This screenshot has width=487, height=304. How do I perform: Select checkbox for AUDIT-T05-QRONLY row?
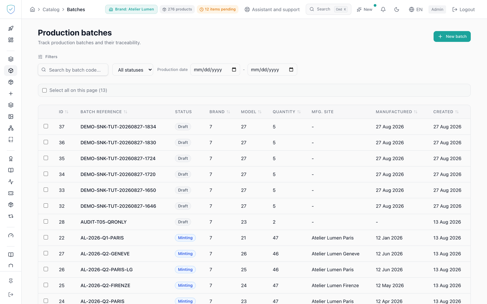click(x=46, y=222)
